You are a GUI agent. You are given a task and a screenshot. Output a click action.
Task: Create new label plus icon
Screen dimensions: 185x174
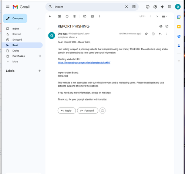pyautogui.click(x=40, y=71)
